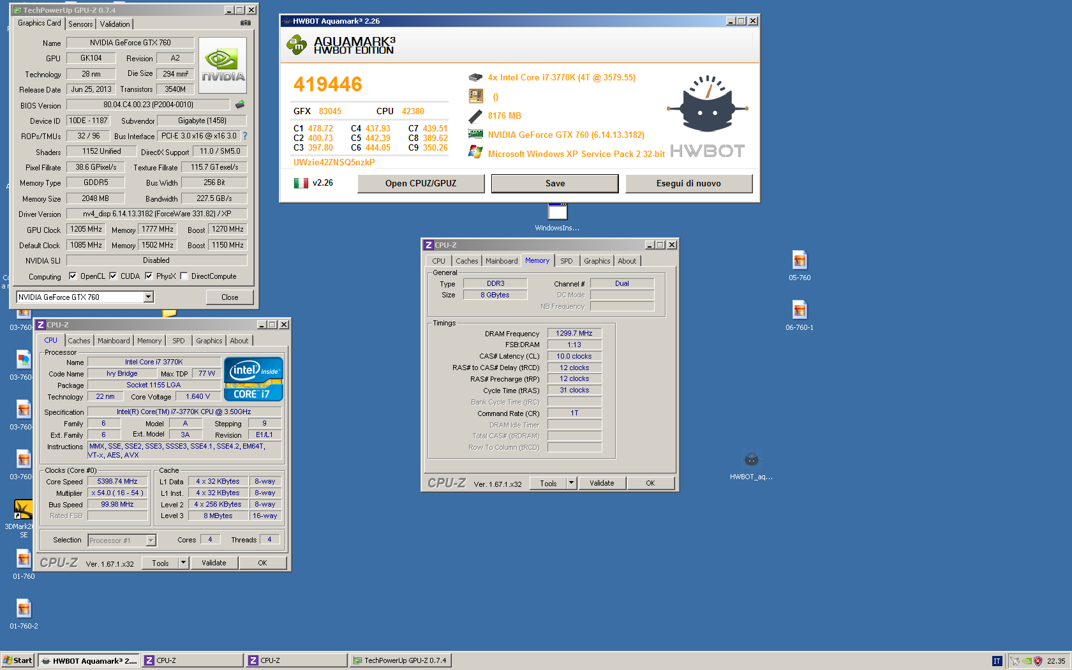
Task: Click the Aquamark score 419446
Action: [327, 84]
